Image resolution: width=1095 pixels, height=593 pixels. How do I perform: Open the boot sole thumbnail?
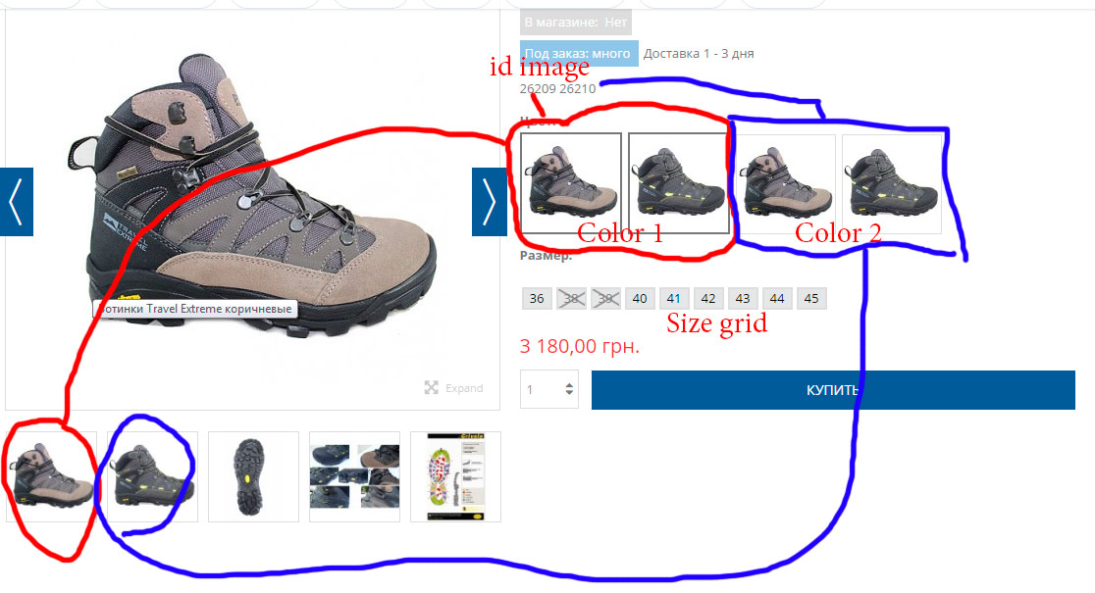click(x=253, y=476)
